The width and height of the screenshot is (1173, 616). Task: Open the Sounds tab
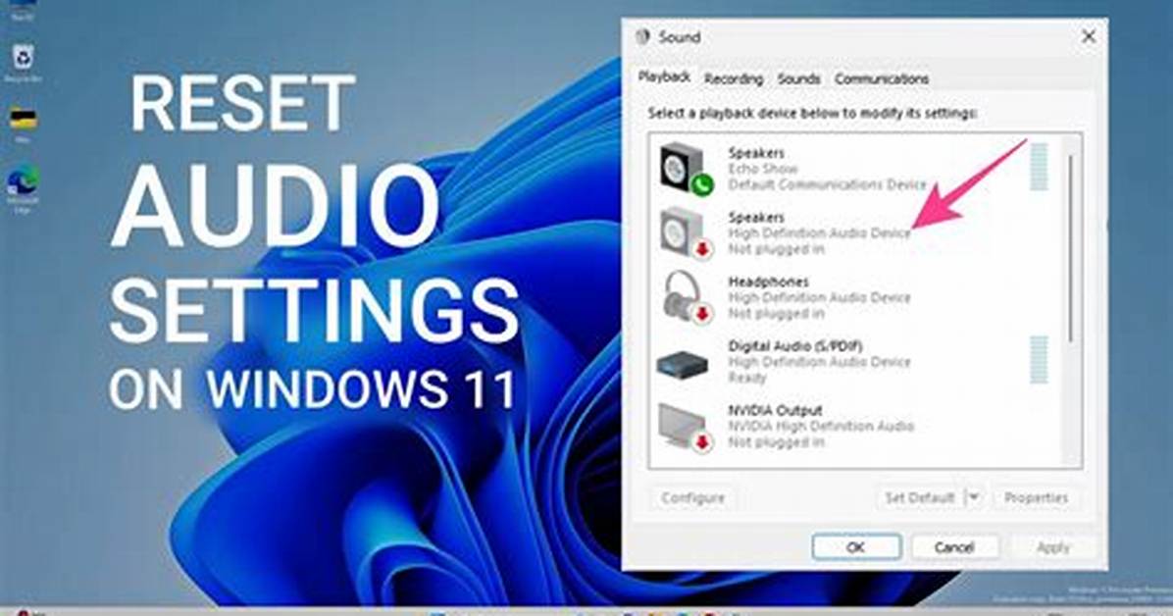tap(798, 78)
